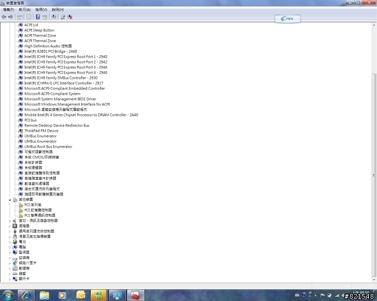This screenshot has height=301, width=377.
Task: Click the battery icon next to 電池
Action: pos(15,242)
